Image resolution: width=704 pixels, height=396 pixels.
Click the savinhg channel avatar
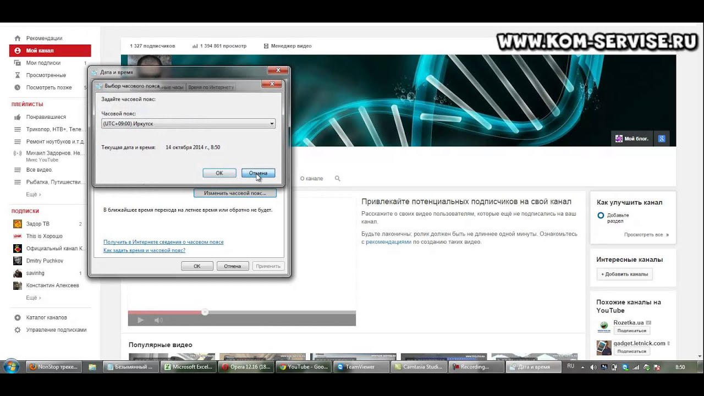click(17, 273)
